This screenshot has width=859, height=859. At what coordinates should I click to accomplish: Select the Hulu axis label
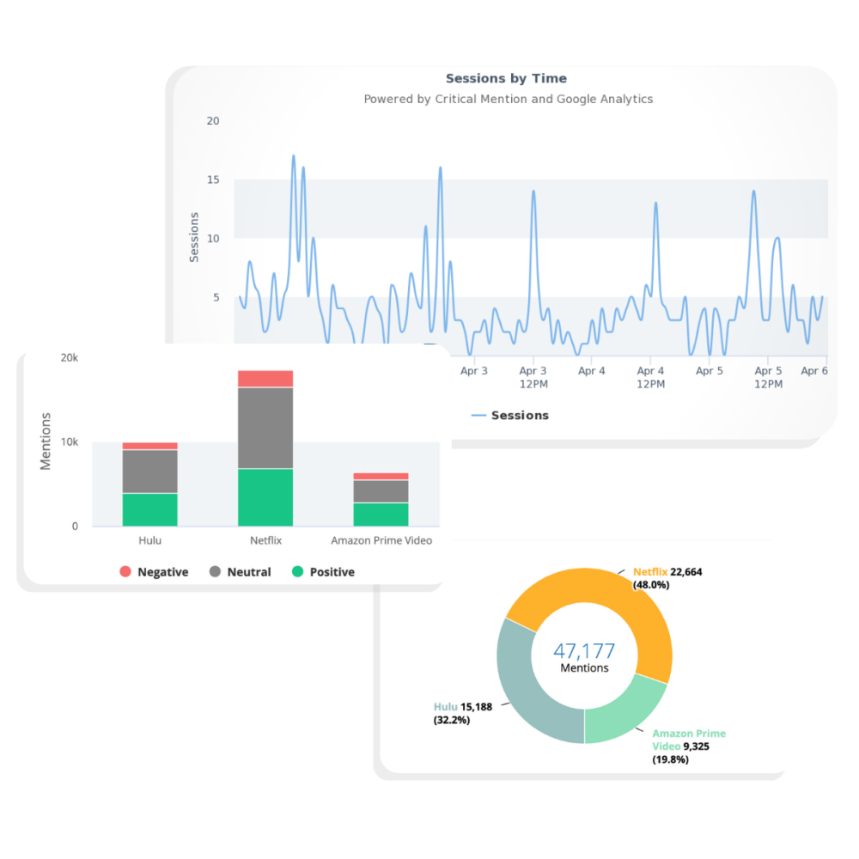point(150,540)
